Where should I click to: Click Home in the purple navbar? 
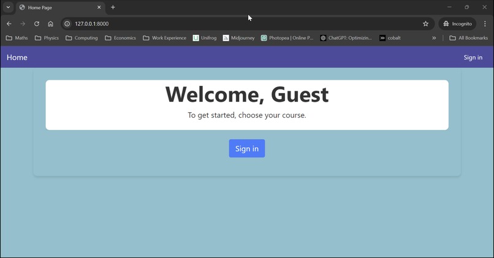click(17, 58)
